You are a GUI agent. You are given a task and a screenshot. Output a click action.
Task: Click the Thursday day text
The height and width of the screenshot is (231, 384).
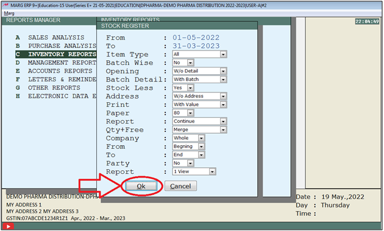(x=335, y=205)
